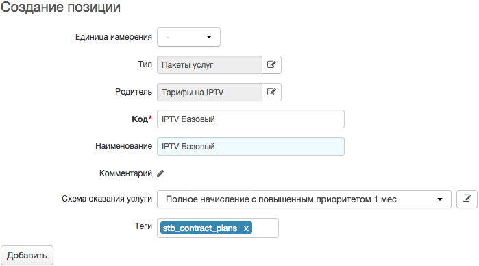Click the Создание позиции heading
This screenshot has height=266, width=479.
(x=60, y=7)
